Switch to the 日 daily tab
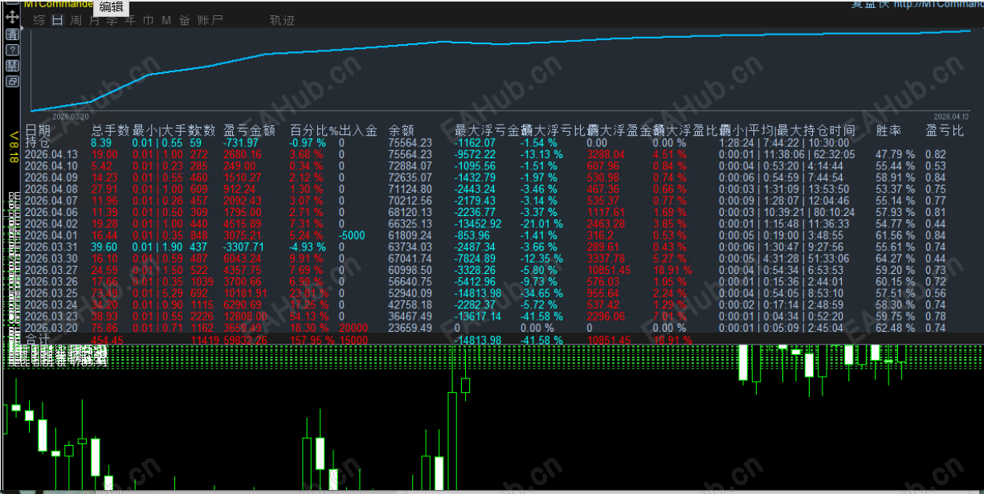The image size is (984, 494). 57,21
